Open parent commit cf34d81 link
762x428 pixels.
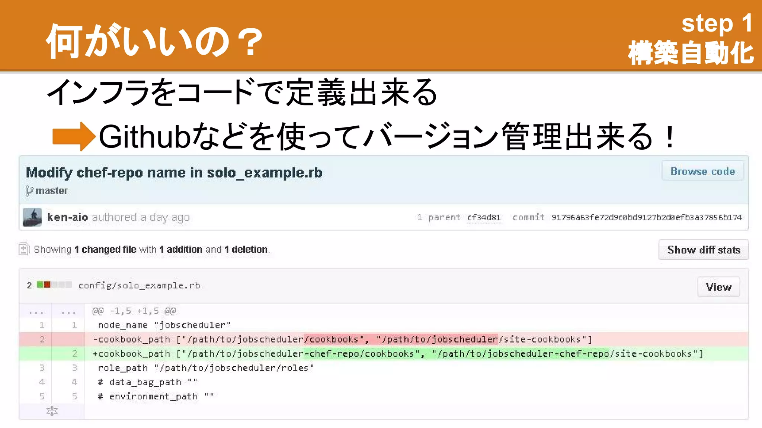[x=484, y=217]
